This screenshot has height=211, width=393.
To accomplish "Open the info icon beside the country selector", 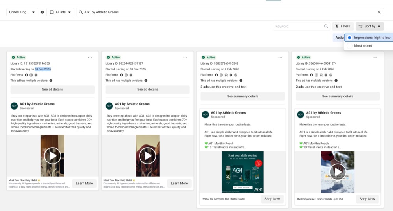I will pyautogui.click(x=42, y=12).
